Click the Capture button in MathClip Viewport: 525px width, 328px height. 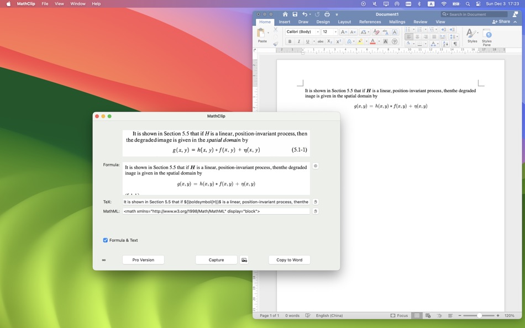pyautogui.click(x=216, y=260)
